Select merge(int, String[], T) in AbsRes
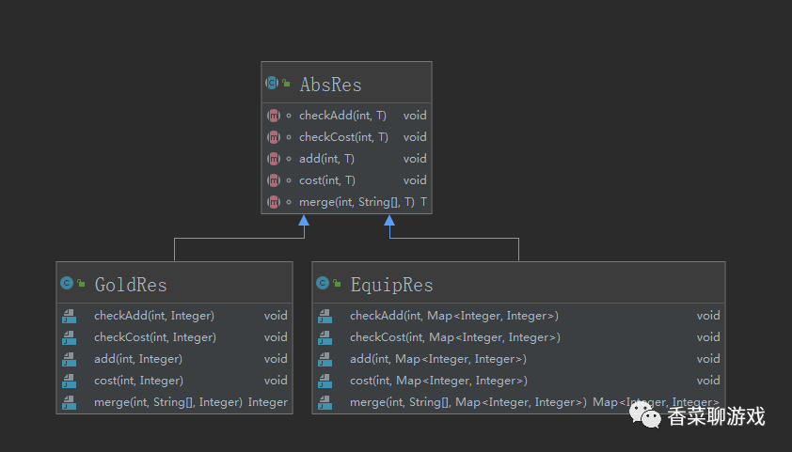792x452 pixels. tap(356, 202)
